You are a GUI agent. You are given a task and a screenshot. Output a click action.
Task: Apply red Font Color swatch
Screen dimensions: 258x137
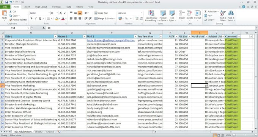coord(63,19)
